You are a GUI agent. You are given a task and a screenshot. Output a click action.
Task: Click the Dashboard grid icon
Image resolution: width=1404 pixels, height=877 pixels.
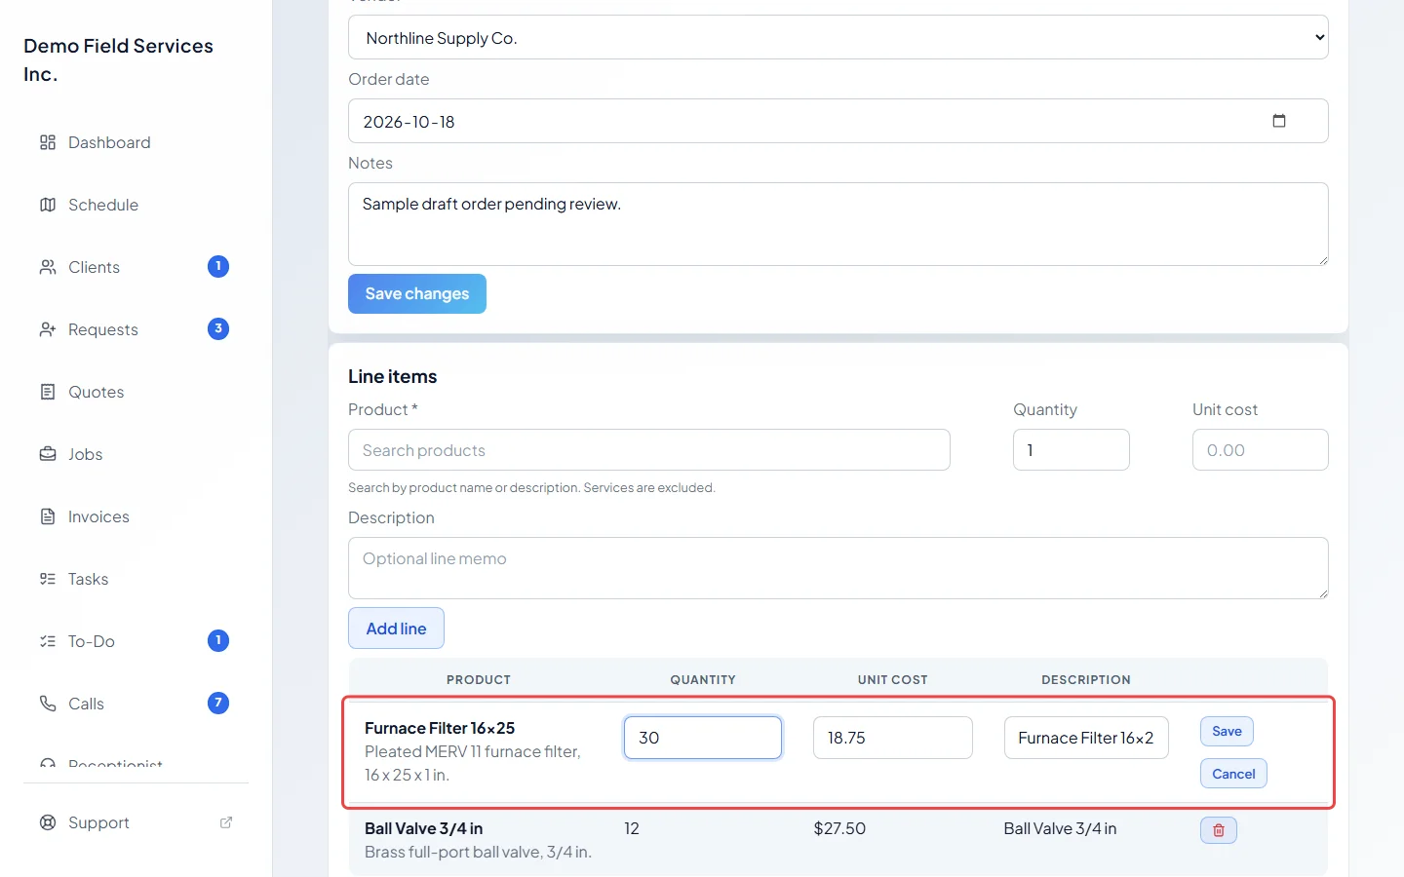coord(48,142)
